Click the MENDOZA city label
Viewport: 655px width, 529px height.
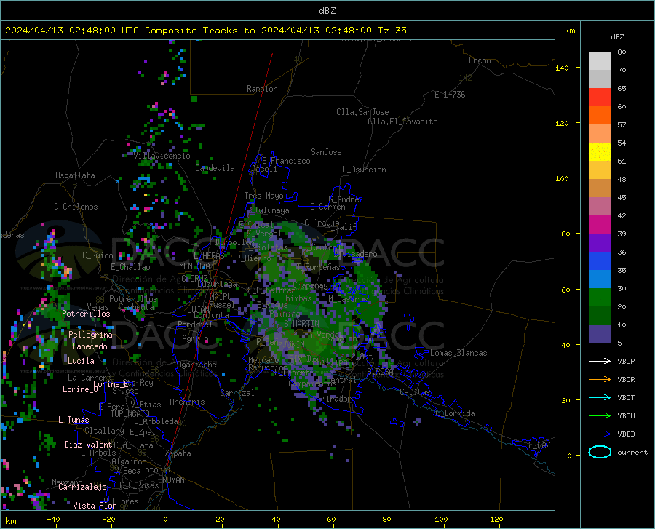pos(194,266)
